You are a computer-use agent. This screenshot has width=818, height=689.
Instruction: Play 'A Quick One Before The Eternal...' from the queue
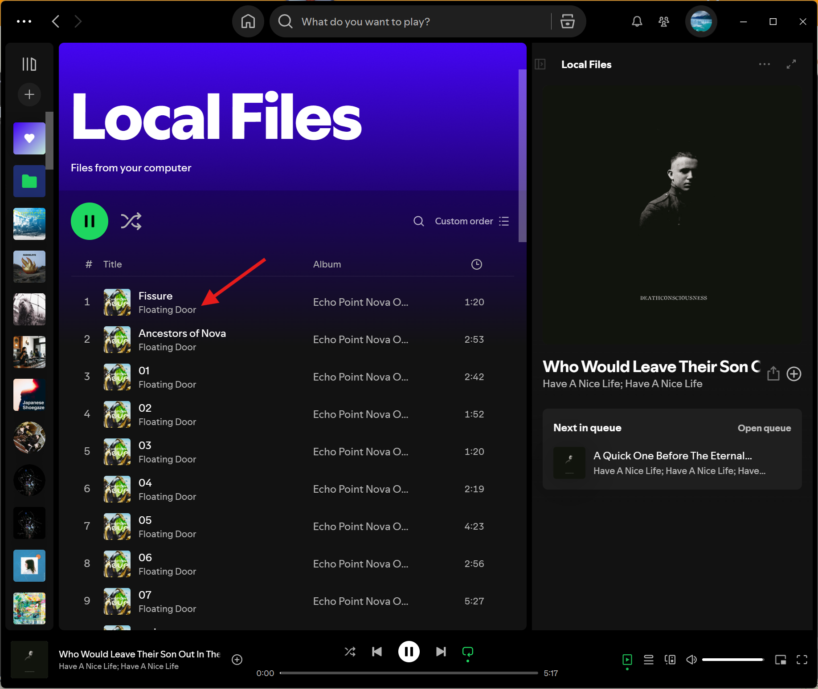tap(672, 463)
